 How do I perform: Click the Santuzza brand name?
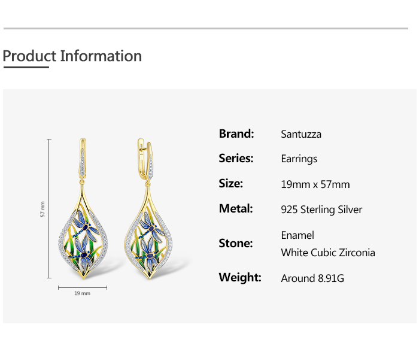pyautogui.click(x=301, y=134)
